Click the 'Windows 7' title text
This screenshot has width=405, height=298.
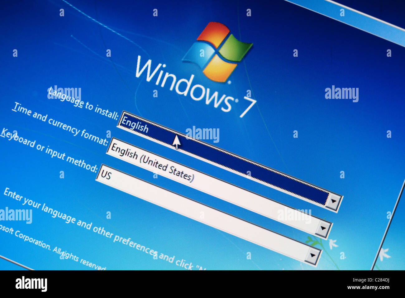tap(196, 87)
